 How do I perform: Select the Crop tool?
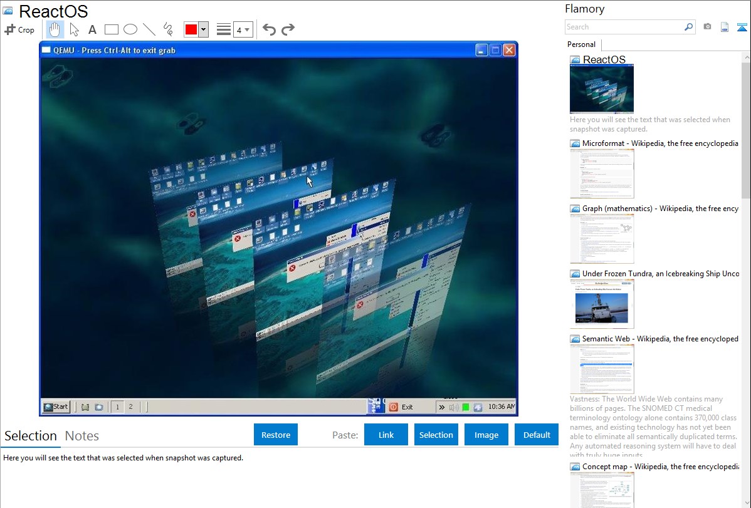[19, 29]
